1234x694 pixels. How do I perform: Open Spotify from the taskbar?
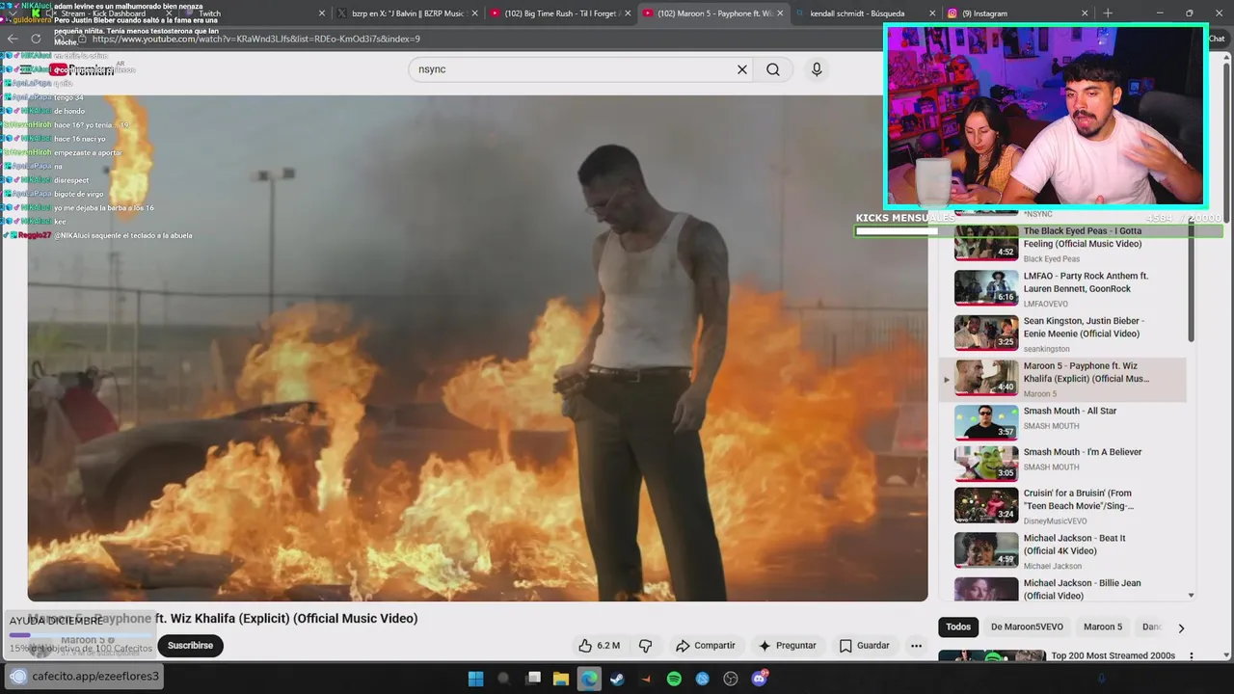(x=674, y=679)
